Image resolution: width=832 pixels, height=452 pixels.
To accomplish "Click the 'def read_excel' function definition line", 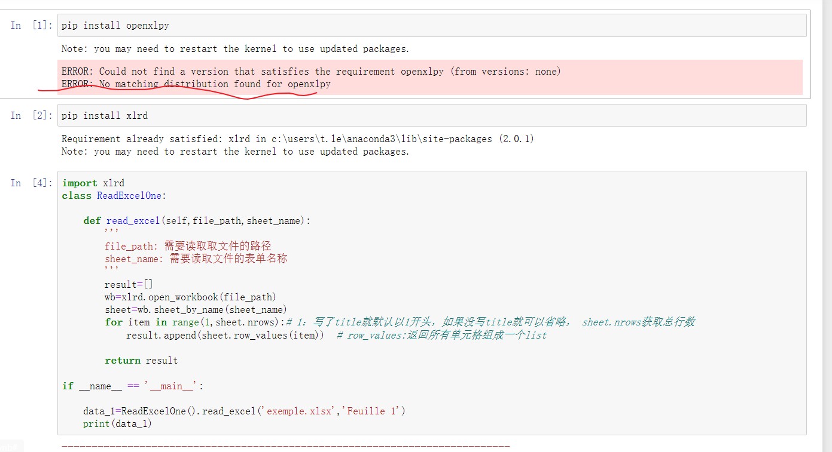I will tap(197, 220).
